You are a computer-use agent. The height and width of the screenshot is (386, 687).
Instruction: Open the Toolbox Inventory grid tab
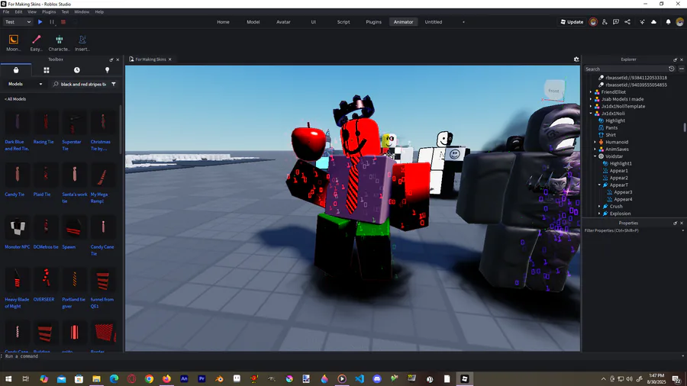[47, 70]
